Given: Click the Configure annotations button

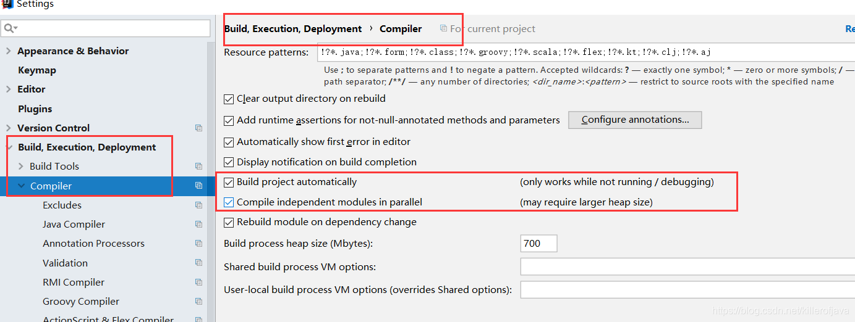Looking at the screenshot, I should click(x=635, y=120).
